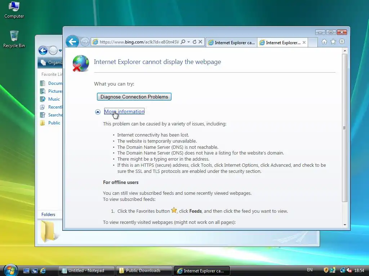Click the scrollbar down arrow in IE
The width and height of the screenshot is (369, 276).
click(x=345, y=225)
